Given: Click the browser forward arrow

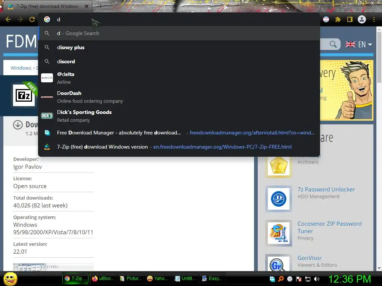Looking at the screenshot, I should tap(20, 19).
